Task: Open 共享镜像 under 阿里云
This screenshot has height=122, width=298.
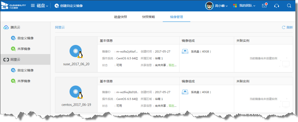Action: [24, 81]
